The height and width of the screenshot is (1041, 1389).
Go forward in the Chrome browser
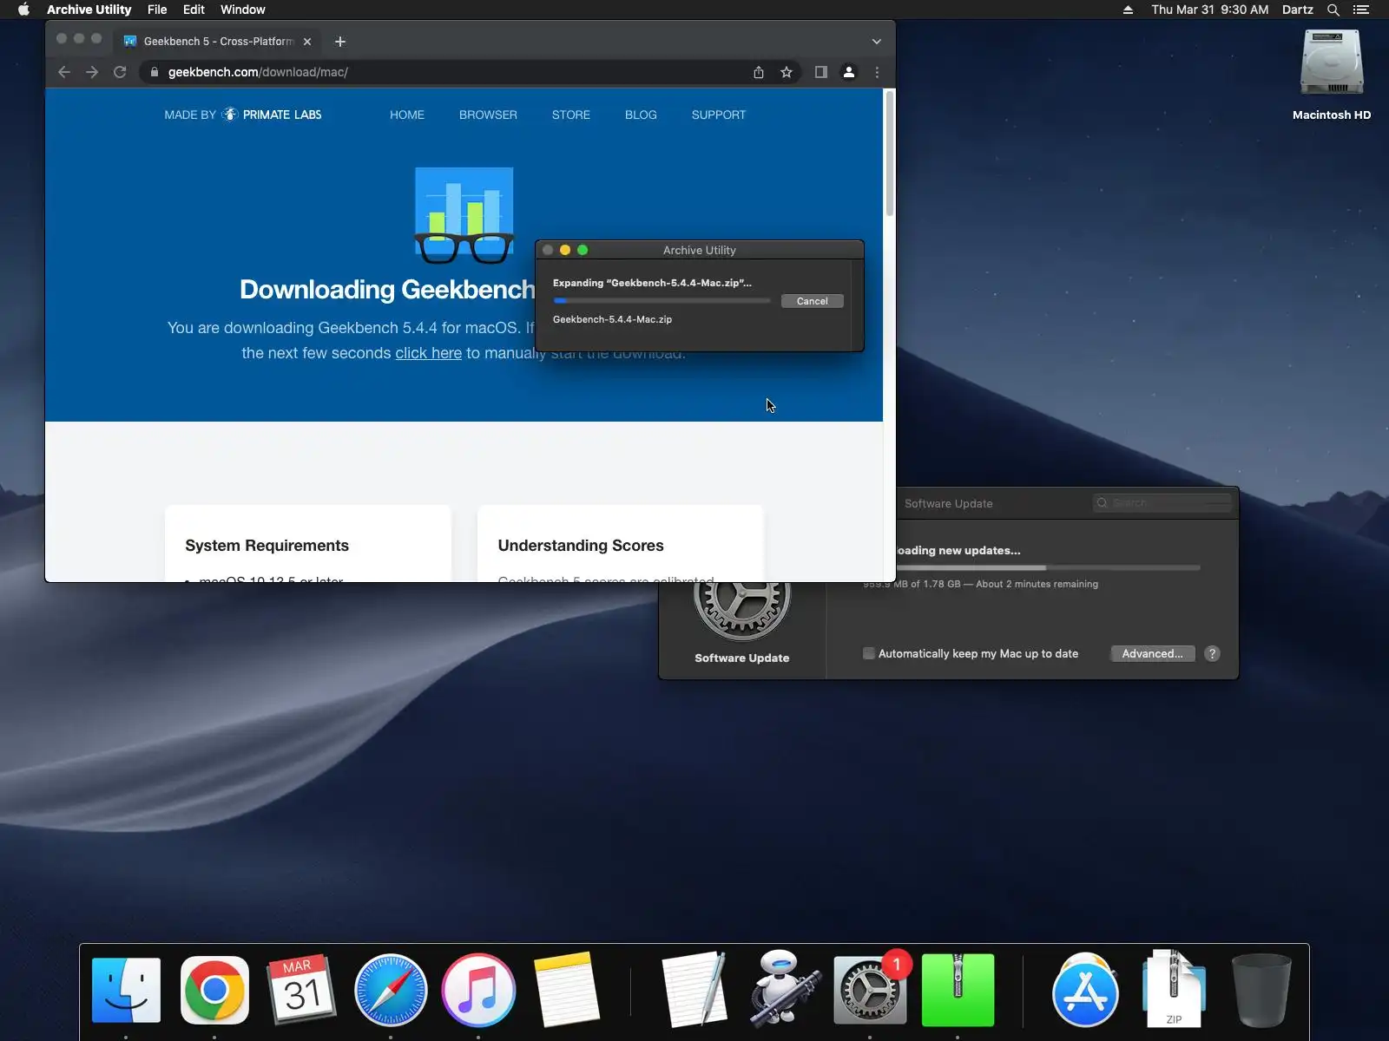point(92,72)
